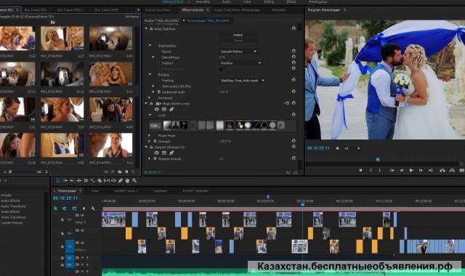Create new bin in Project panel
This screenshot has height=276, width=465.
point(120,171)
